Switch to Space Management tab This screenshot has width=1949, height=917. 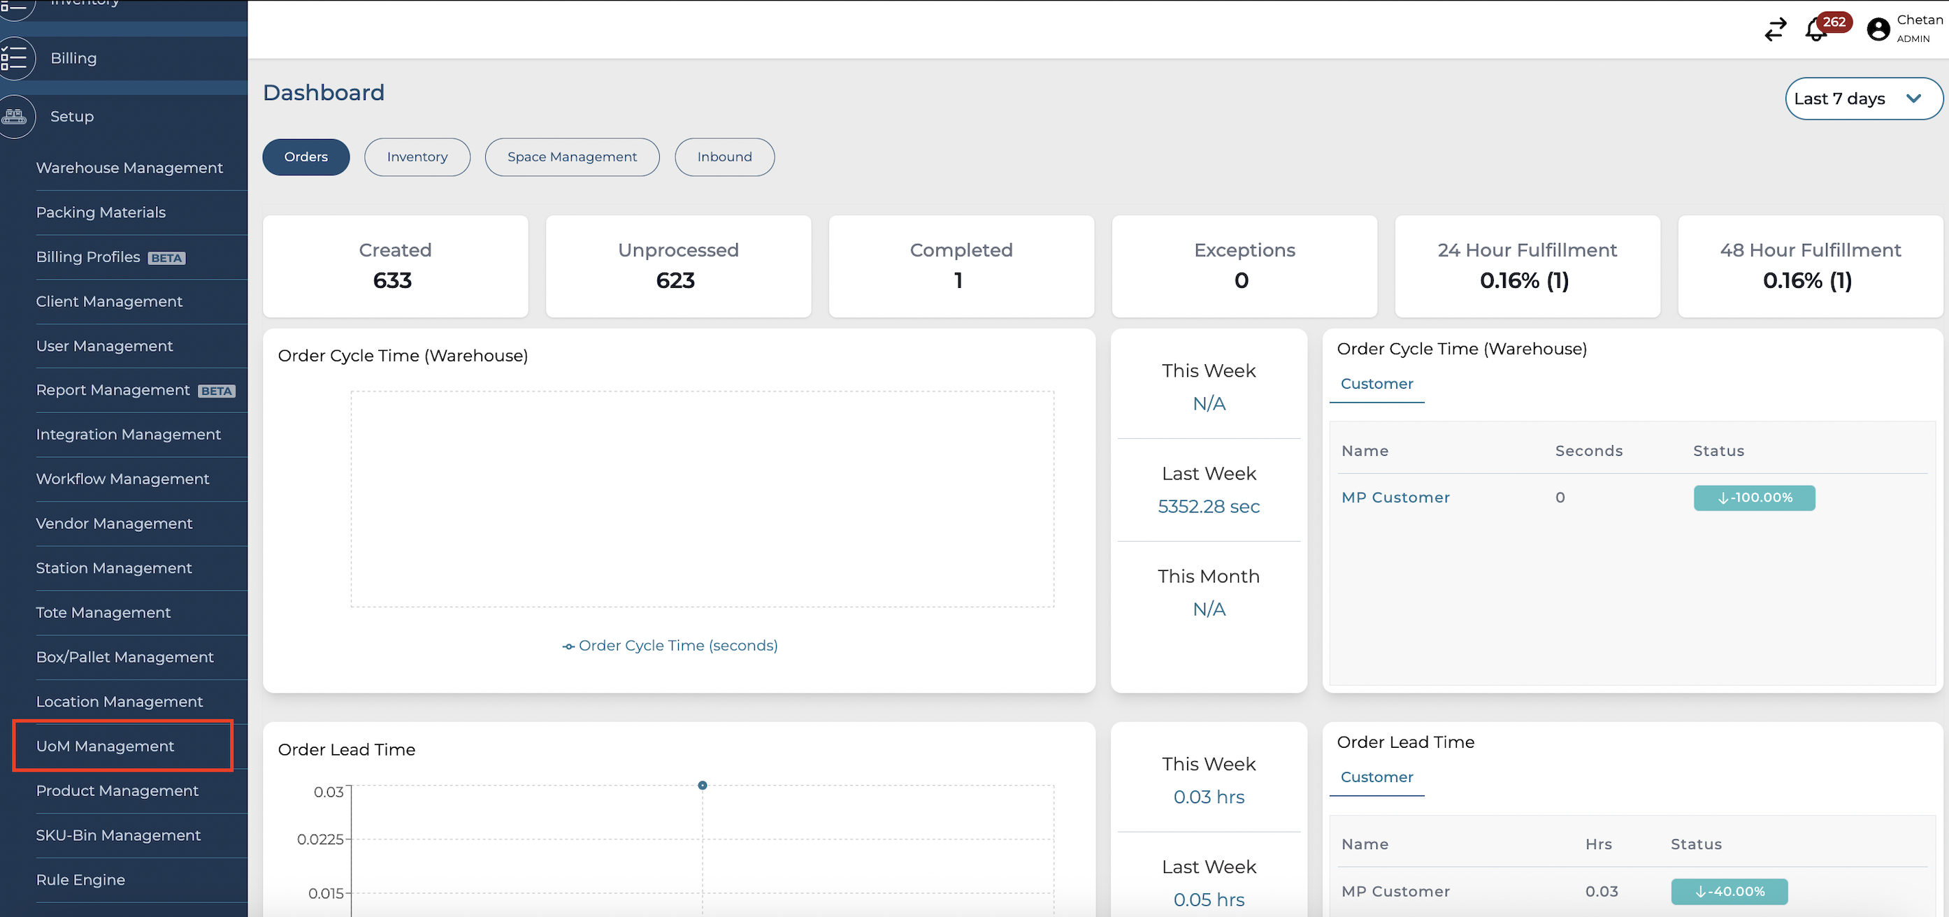[x=571, y=157]
